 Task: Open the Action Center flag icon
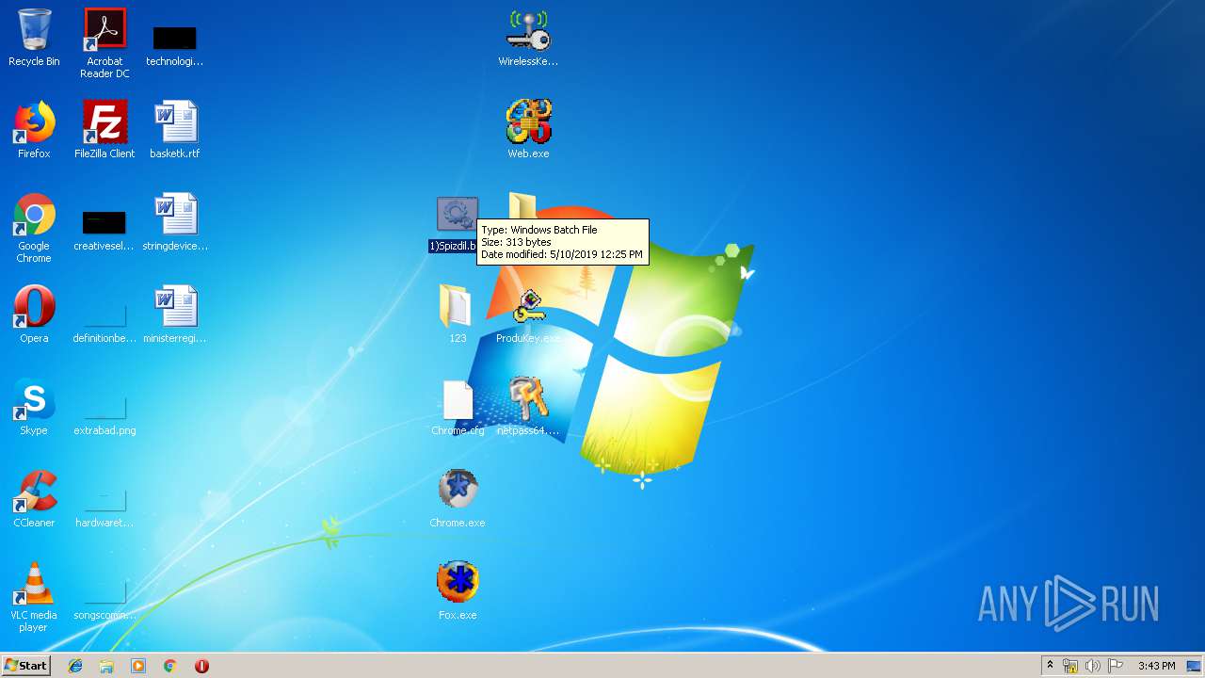[x=1116, y=666]
